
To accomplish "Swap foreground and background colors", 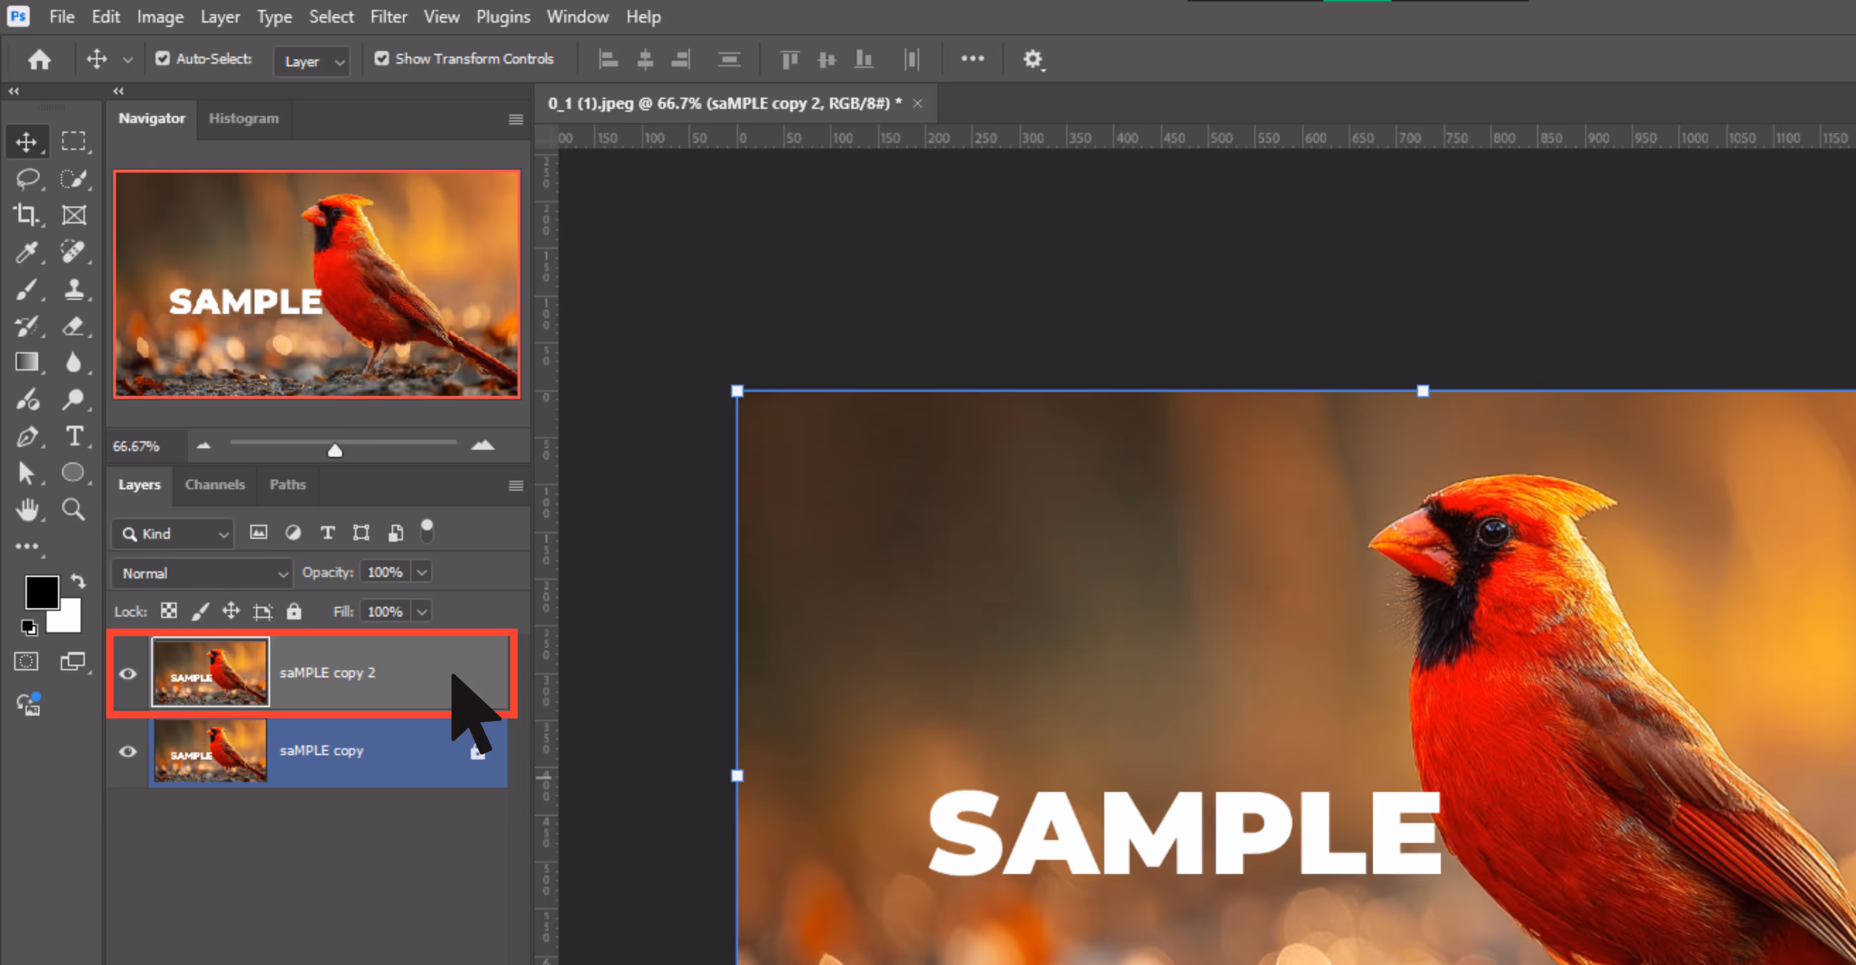I will tap(78, 580).
